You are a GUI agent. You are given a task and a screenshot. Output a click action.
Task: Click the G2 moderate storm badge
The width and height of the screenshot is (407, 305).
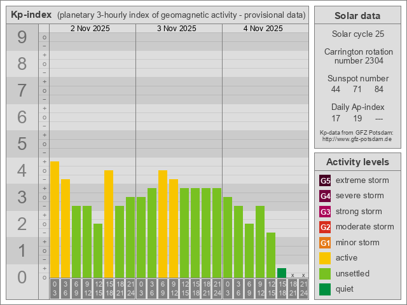pyautogui.click(x=325, y=227)
